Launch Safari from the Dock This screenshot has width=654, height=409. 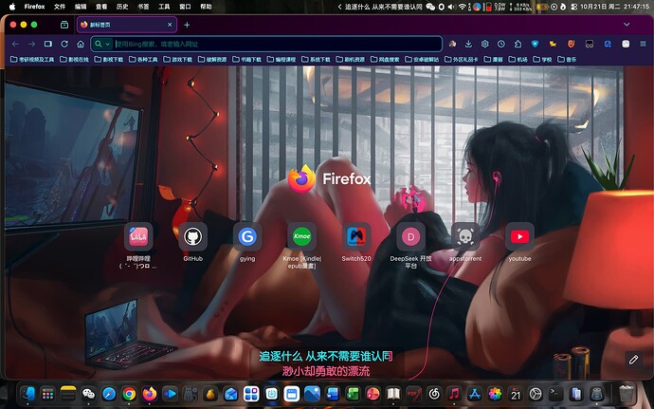tap(109, 394)
